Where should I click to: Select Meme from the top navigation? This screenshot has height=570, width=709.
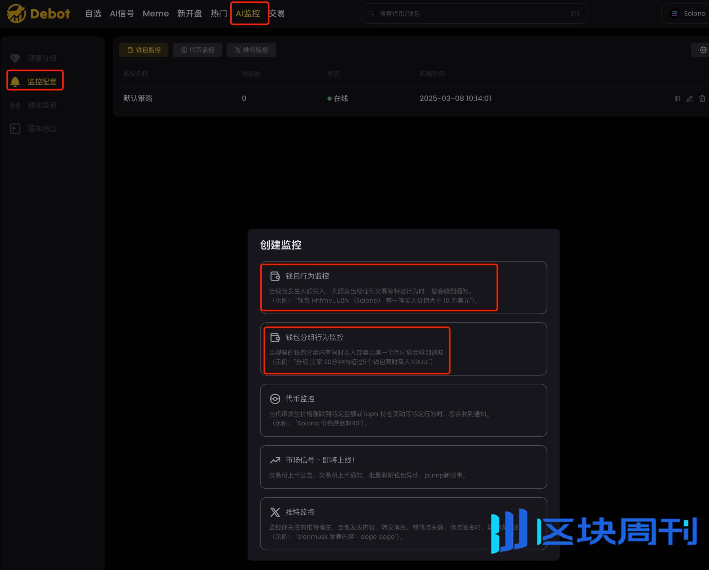pos(156,14)
